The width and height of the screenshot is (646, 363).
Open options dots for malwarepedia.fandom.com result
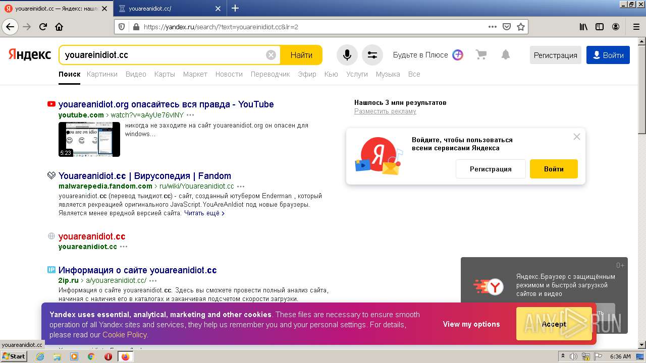[x=241, y=186]
